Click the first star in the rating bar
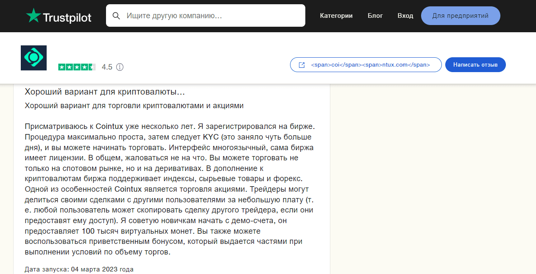Viewport: 536px width, 274px height. tap(62, 67)
